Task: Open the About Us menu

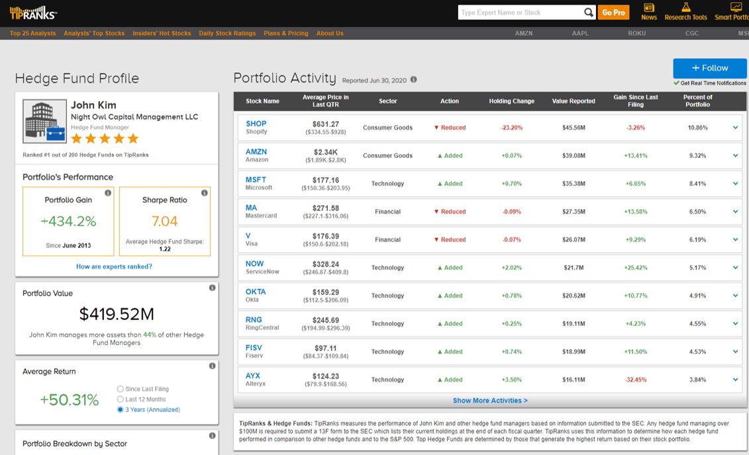Action: [330, 33]
